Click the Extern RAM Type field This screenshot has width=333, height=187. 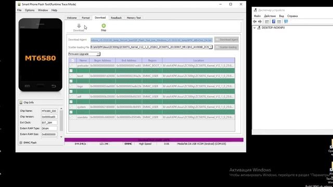click(49, 128)
